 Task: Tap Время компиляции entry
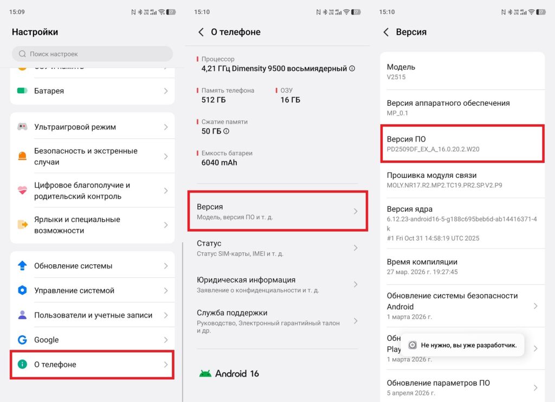(x=462, y=266)
